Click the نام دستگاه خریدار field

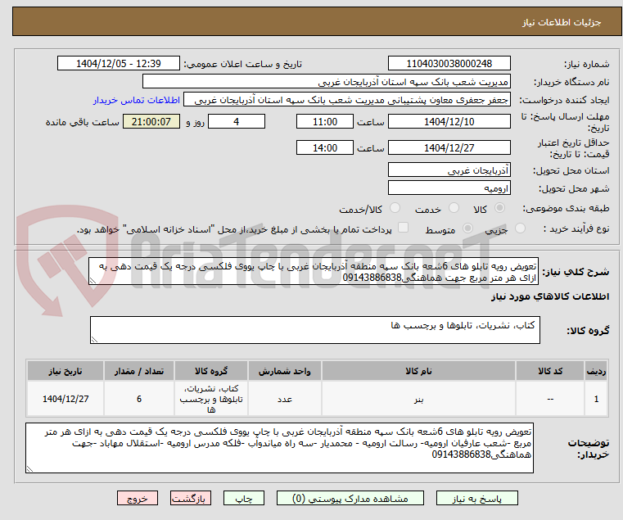(326, 82)
